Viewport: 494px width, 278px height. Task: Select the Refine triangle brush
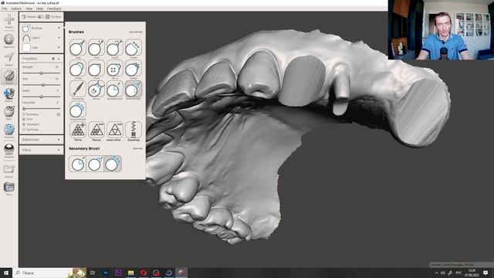click(x=77, y=130)
